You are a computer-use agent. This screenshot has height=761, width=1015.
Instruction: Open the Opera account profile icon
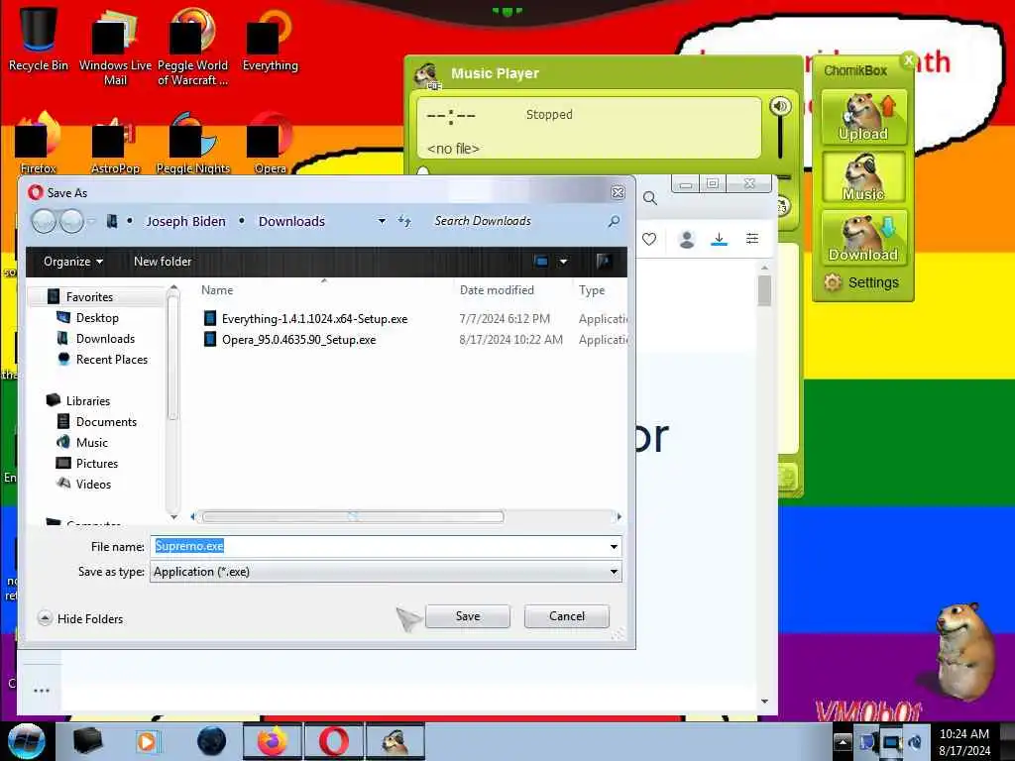coord(687,240)
